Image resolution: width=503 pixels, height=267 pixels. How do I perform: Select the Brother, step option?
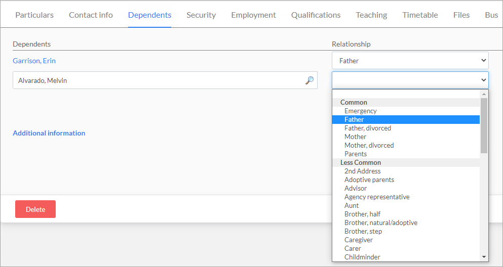coord(406,231)
